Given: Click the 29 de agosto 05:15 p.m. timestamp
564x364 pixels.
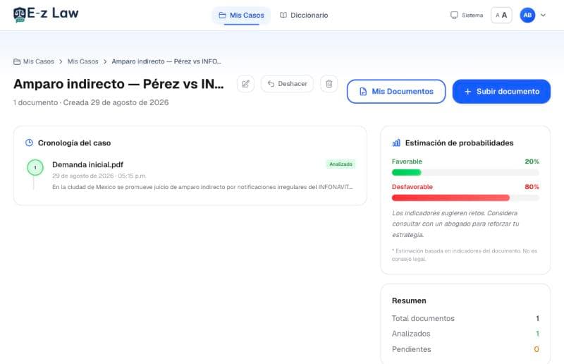Looking at the screenshot, I should click(99, 176).
